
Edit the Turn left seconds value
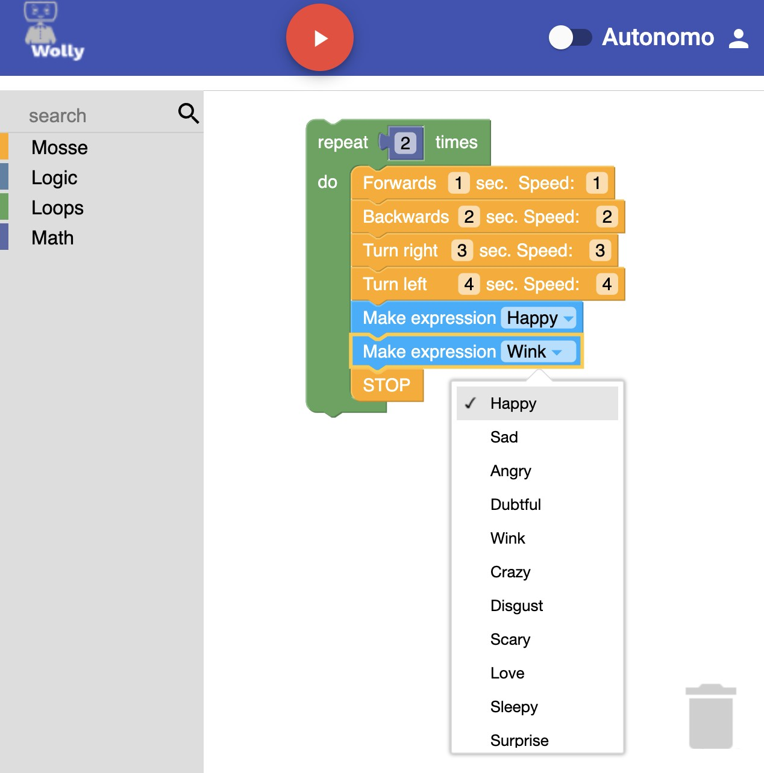tap(469, 284)
